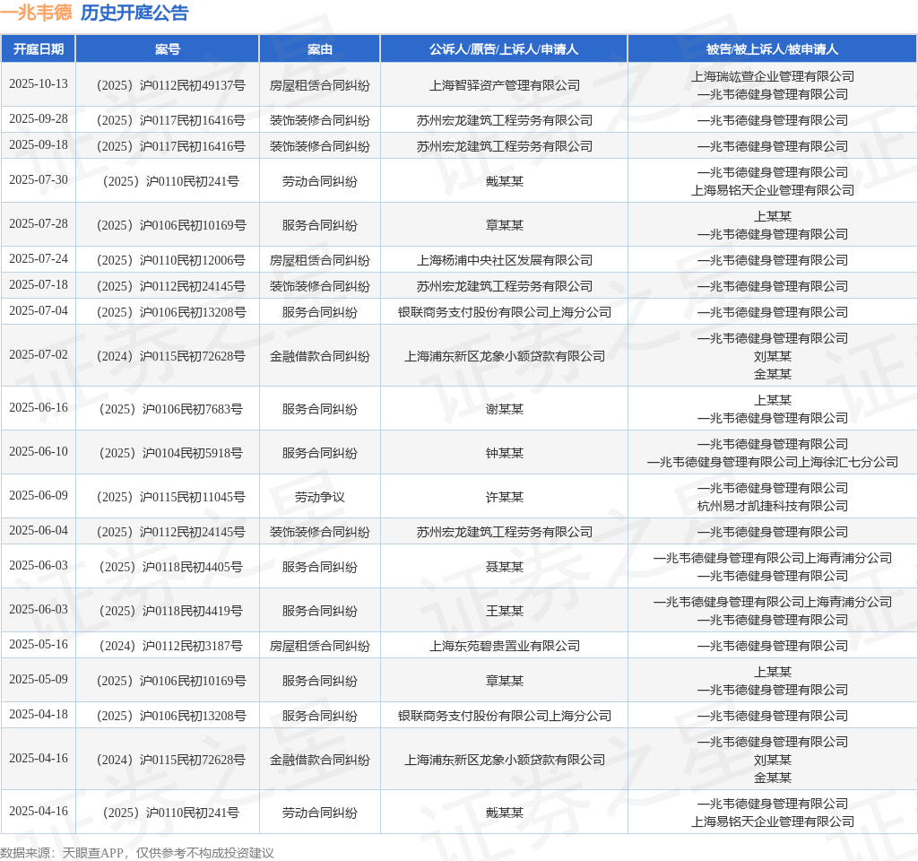
Task: Select the date cell 2025-05-09
Action: (x=39, y=680)
